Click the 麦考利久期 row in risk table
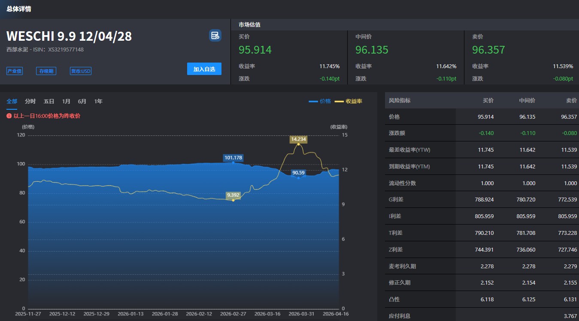 [402, 266]
